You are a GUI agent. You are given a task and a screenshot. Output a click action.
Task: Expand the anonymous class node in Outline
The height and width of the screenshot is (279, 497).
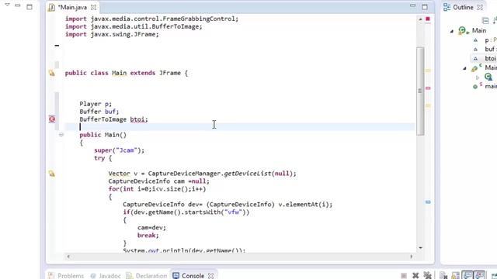(478, 77)
